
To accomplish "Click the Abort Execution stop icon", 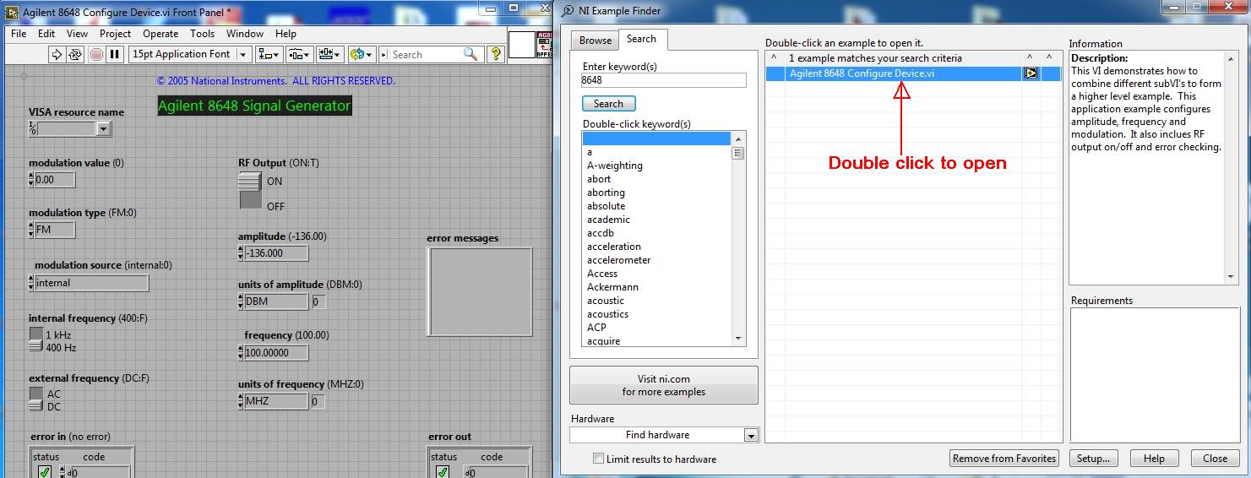I will (x=96, y=54).
